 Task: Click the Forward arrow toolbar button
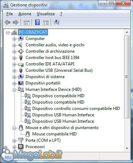click(16, 22)
